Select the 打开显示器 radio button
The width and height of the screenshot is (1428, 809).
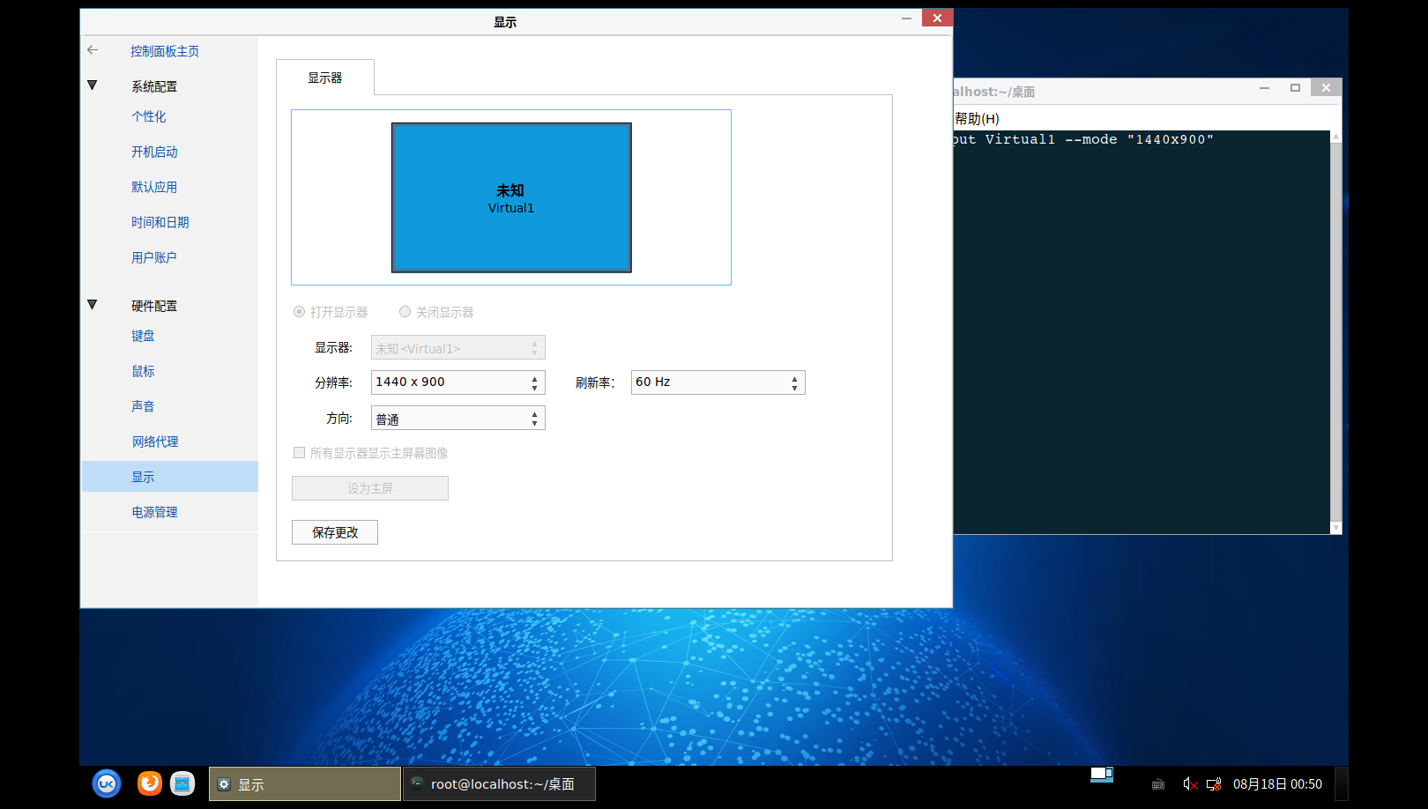300,312
